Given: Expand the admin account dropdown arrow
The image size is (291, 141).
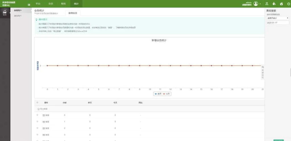Looking at the screenshot, I should (260, 4).
